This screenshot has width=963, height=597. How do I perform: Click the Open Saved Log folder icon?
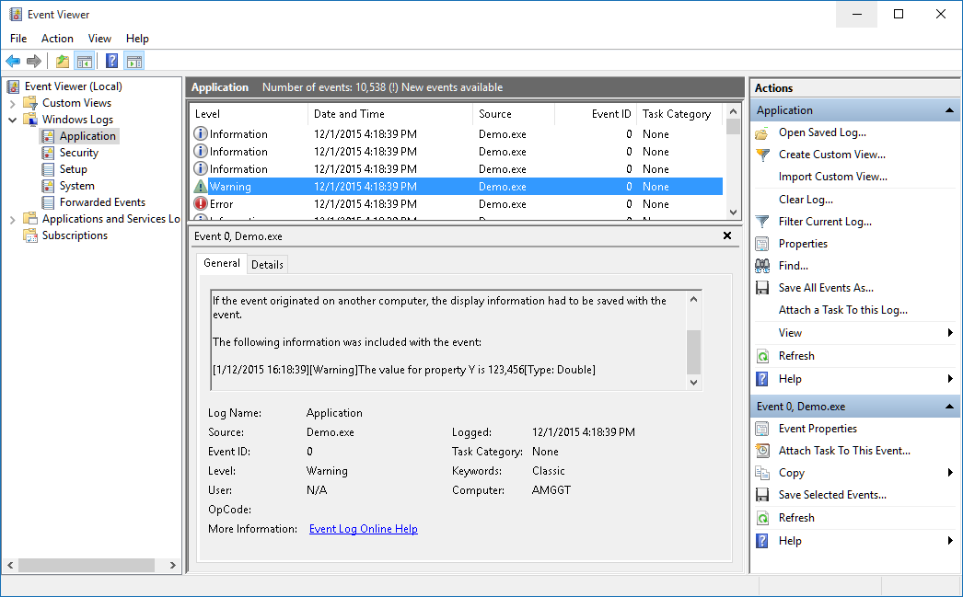(762, 132)
